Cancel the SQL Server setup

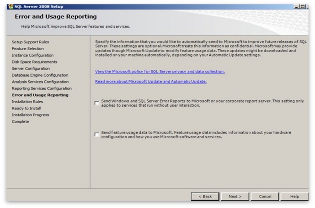265,197
